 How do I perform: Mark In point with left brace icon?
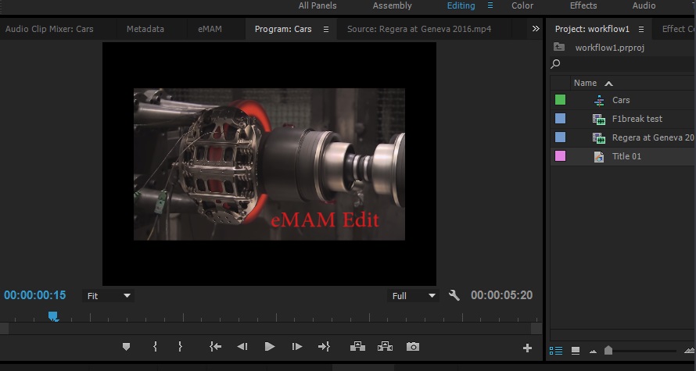(x=155, y=347)
